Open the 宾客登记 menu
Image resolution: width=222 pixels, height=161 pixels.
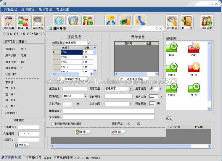coord(10,9)
